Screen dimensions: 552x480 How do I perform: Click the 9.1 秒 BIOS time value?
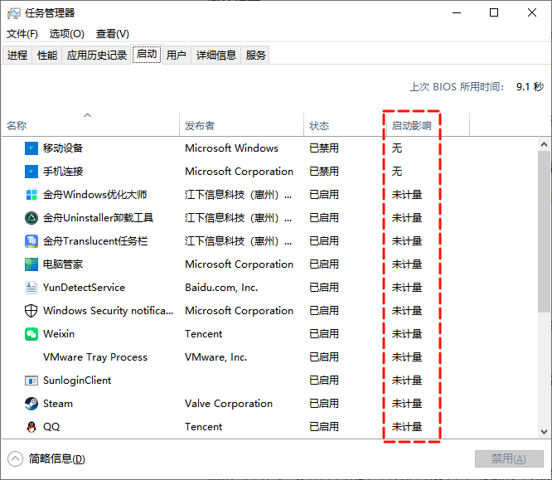pos(530,87)
